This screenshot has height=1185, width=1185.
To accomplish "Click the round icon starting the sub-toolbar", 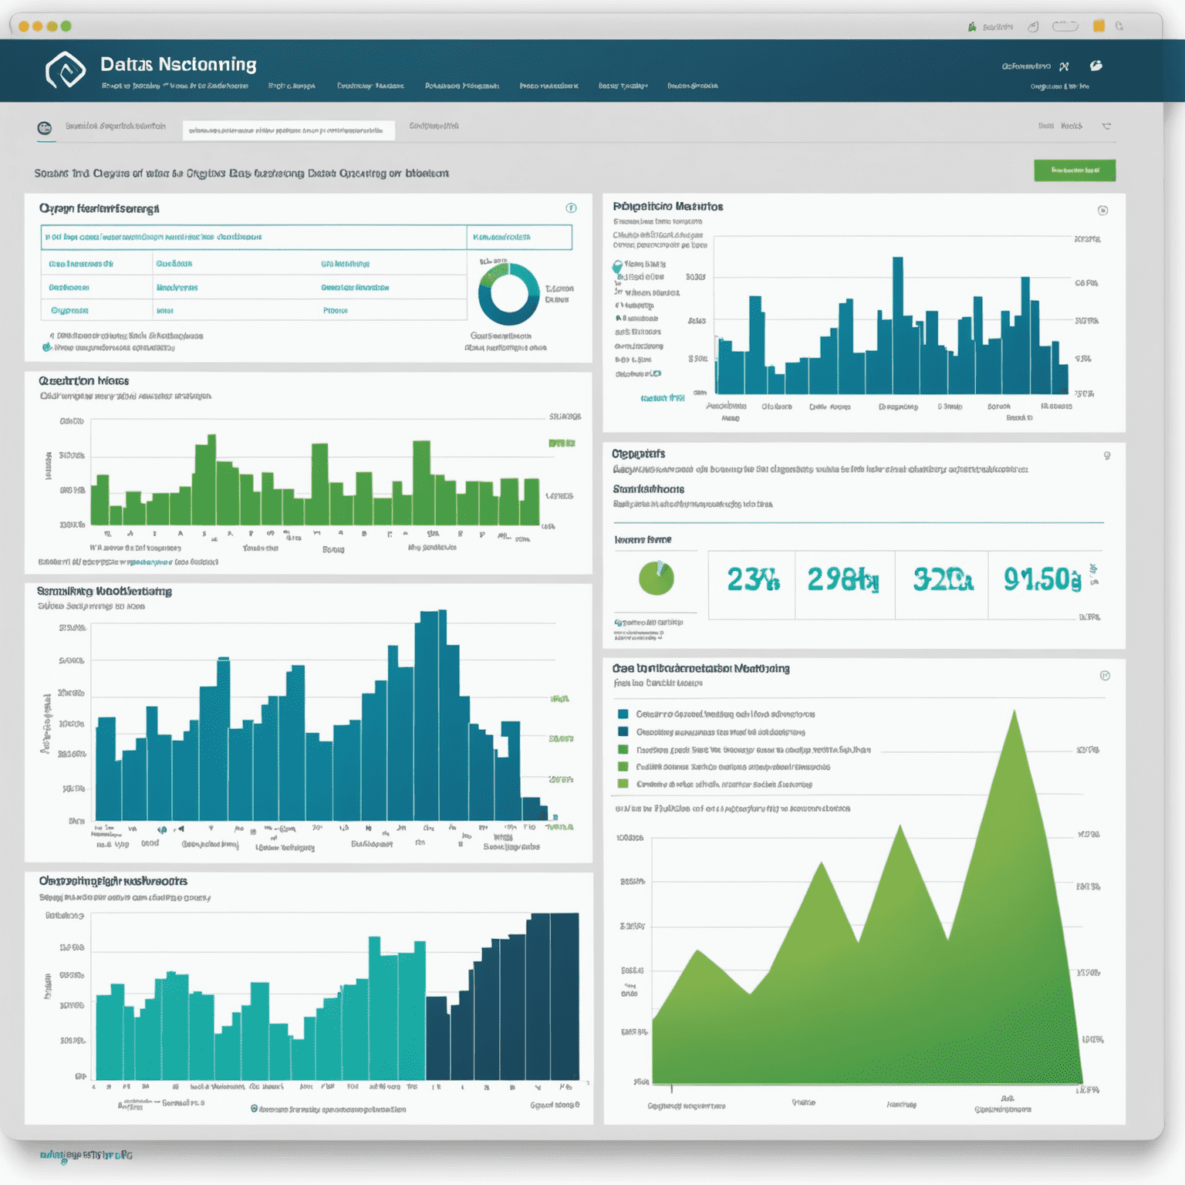I will [45, 128].
